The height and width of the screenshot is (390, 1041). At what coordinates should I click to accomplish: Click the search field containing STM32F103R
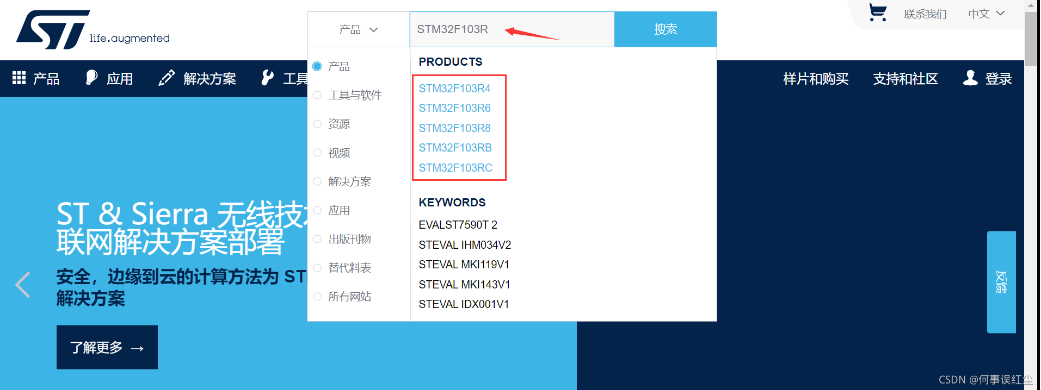[512, 29]
